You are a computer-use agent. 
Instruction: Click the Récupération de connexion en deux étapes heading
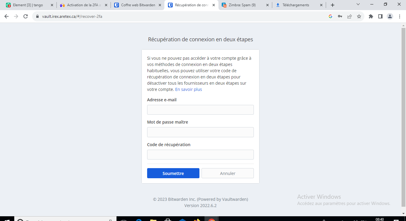click(x=201, y=40)
